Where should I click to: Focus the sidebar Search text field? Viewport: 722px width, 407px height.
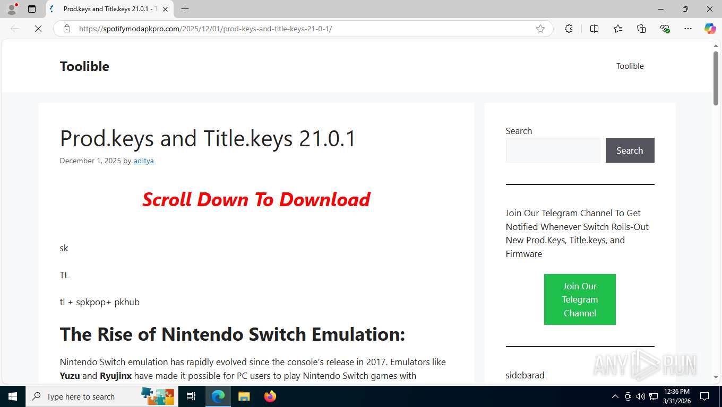point(553,151)
